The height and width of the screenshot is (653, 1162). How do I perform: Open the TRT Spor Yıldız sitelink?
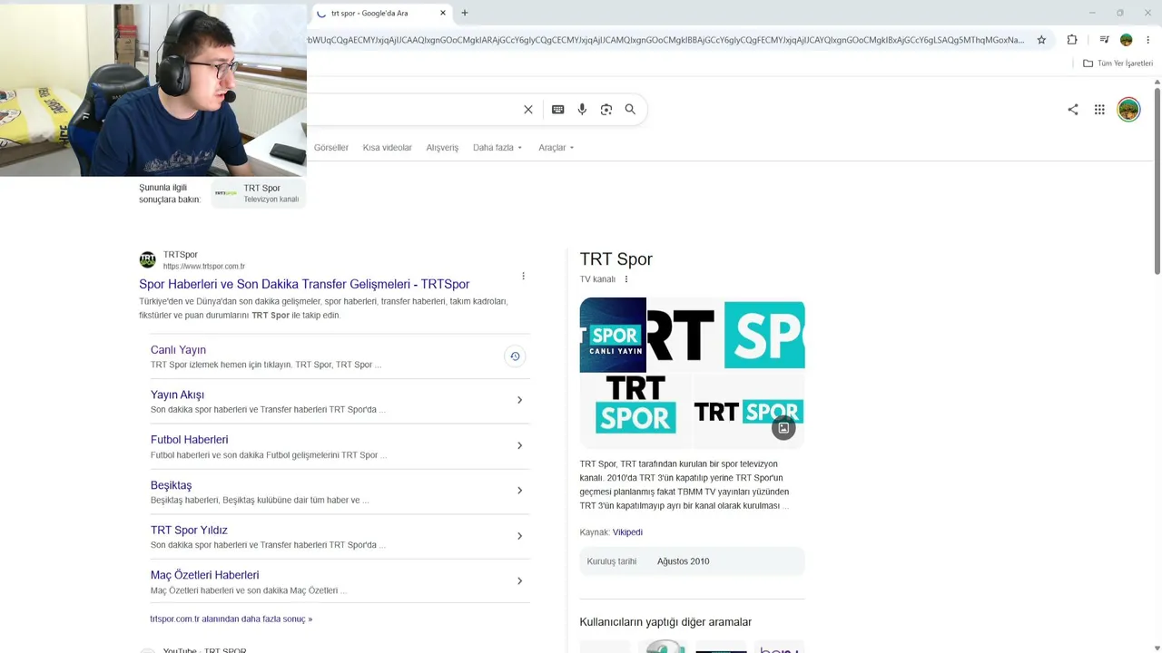189,531
